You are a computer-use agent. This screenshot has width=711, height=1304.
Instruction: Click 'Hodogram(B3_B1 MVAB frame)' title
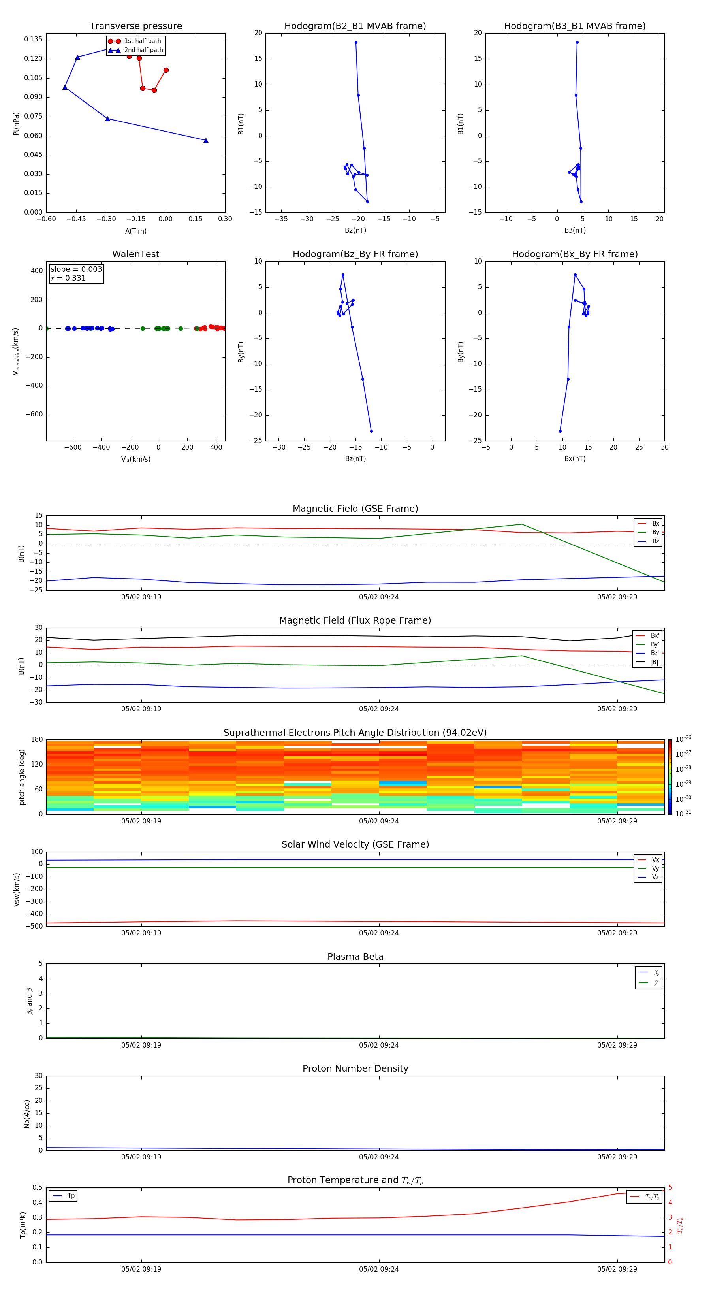(x=575, y=26)
